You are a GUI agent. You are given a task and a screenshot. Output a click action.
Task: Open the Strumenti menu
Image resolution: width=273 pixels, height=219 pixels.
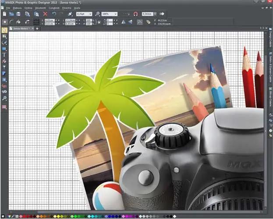[40, 8]
